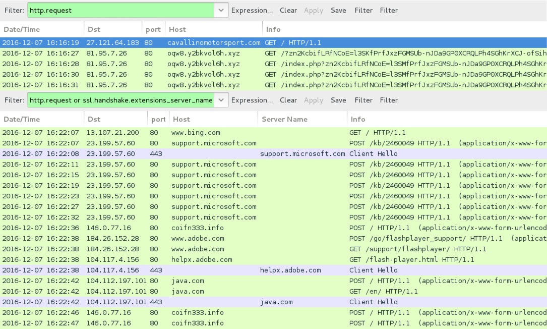
Task: Select the 16:22:47 coifn333.info packet
Action: click(273, 323)
